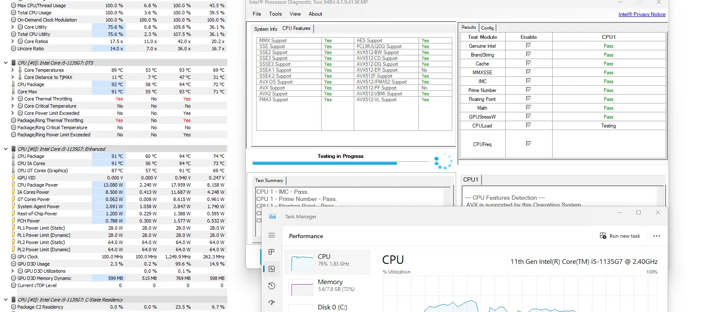Toggle the IMC test checkbox
Viewport: 702px width, 312px height.
[529, 81]
